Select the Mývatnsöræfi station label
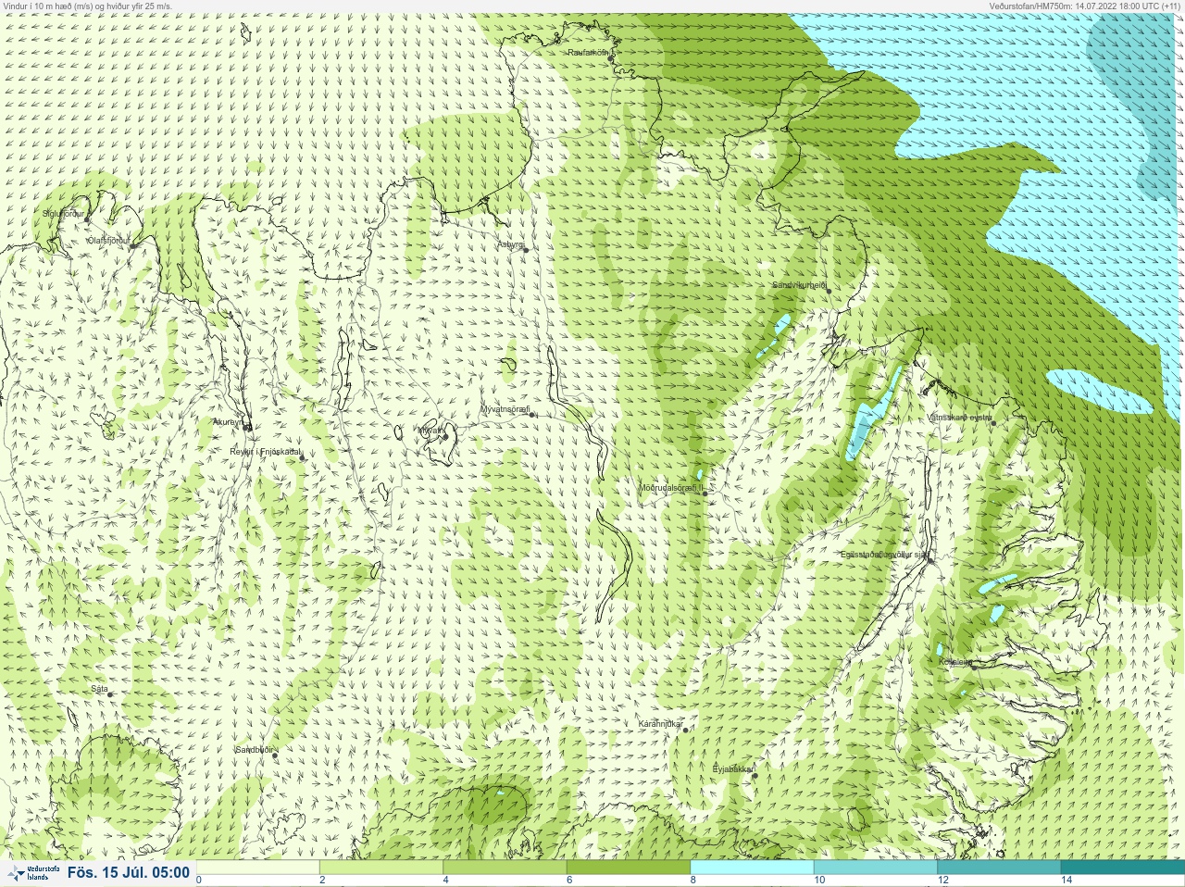This screenshot has width=1185, height=887. coord(505,409)
